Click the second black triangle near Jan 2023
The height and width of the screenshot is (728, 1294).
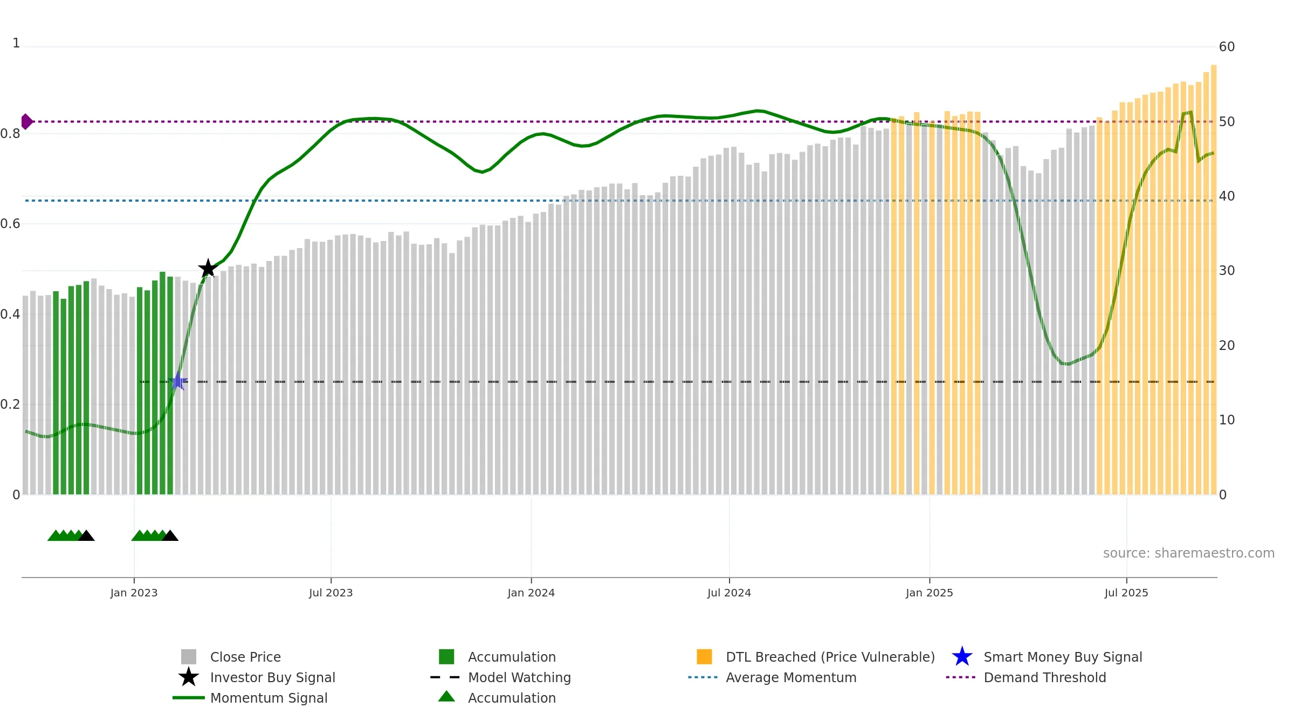pos(170,535)
